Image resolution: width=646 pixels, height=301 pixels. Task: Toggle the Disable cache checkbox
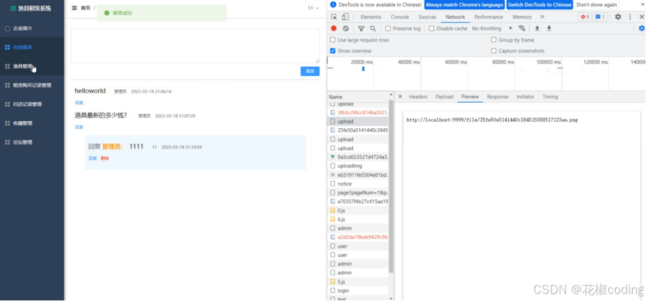(432, 29)
